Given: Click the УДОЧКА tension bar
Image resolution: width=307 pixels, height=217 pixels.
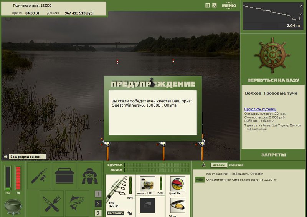Looking at the screenshot, I should 157,165.
